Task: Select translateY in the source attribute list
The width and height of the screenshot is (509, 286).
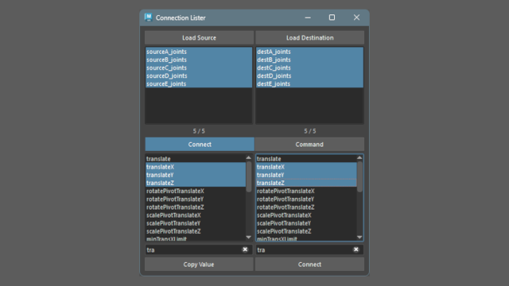Action: tap(196, 175)
